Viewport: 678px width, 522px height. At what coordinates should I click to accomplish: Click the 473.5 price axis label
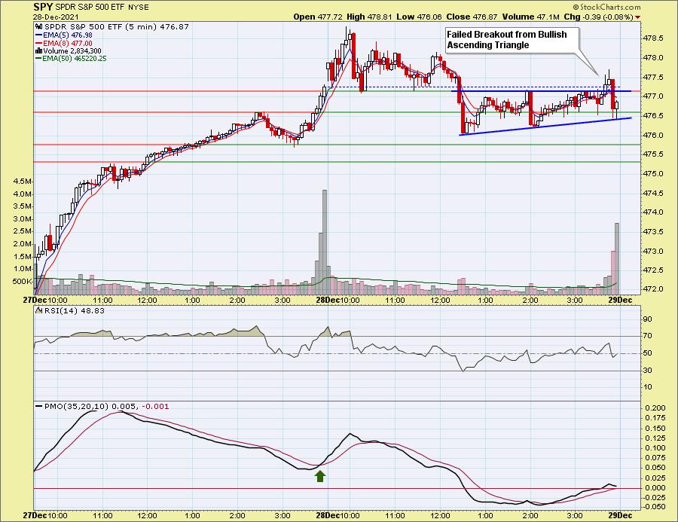pos(653,232)
